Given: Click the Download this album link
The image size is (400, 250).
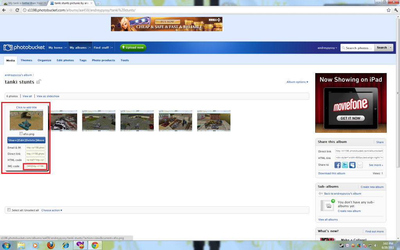Looking at the screenshot, I should click(x=332, y=173).
